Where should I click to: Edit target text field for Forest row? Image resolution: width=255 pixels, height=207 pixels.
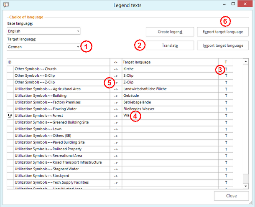170,116
